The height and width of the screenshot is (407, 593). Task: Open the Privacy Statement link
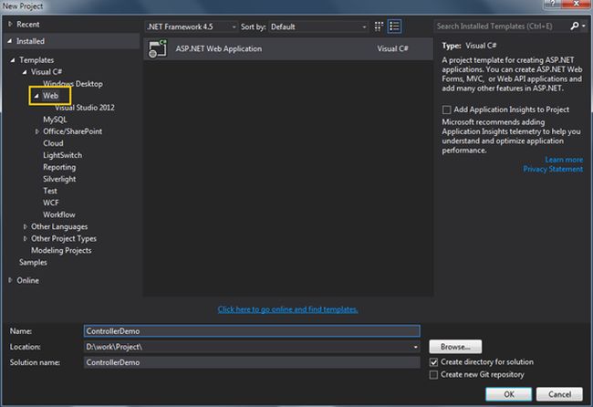point(553,169)
